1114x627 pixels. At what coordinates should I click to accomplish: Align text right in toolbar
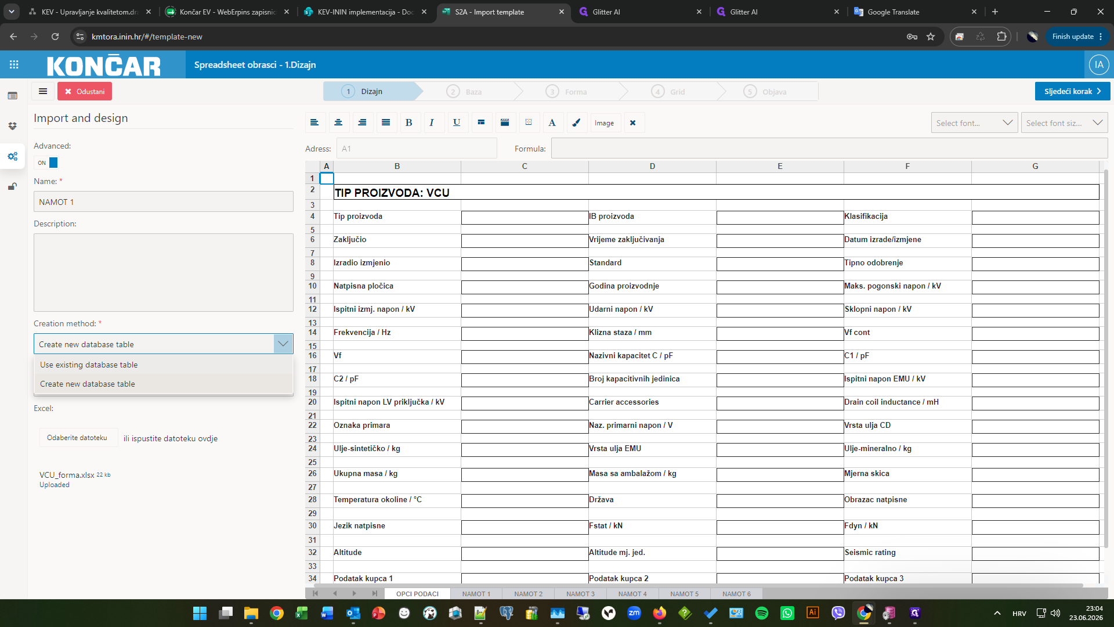362,122
